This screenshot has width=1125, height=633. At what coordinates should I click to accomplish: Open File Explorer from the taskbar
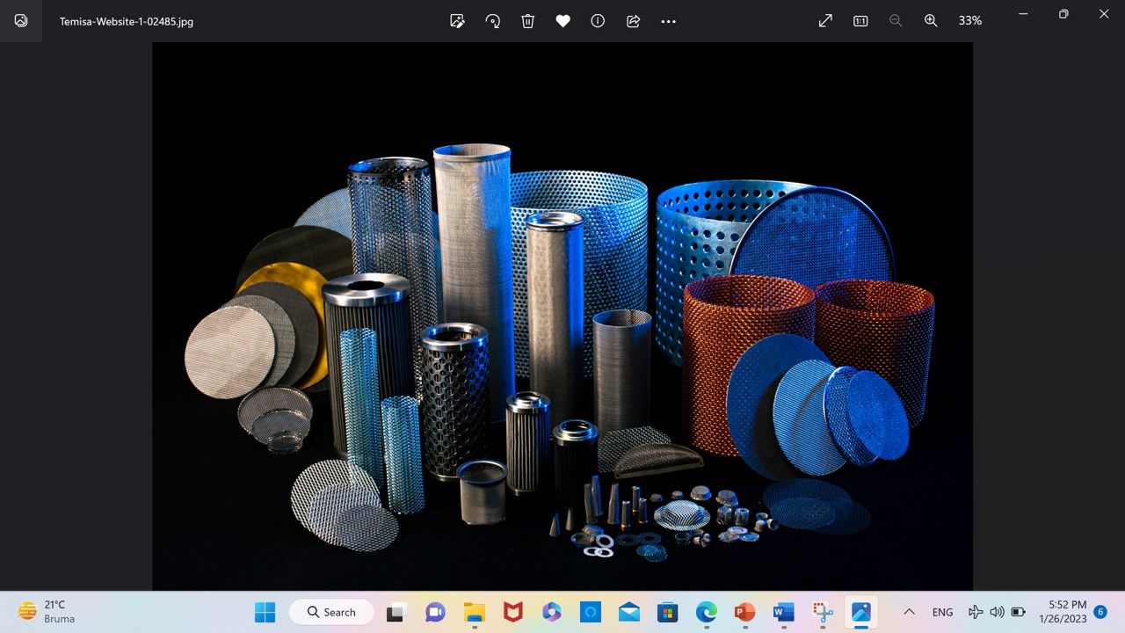click(475, 612)
